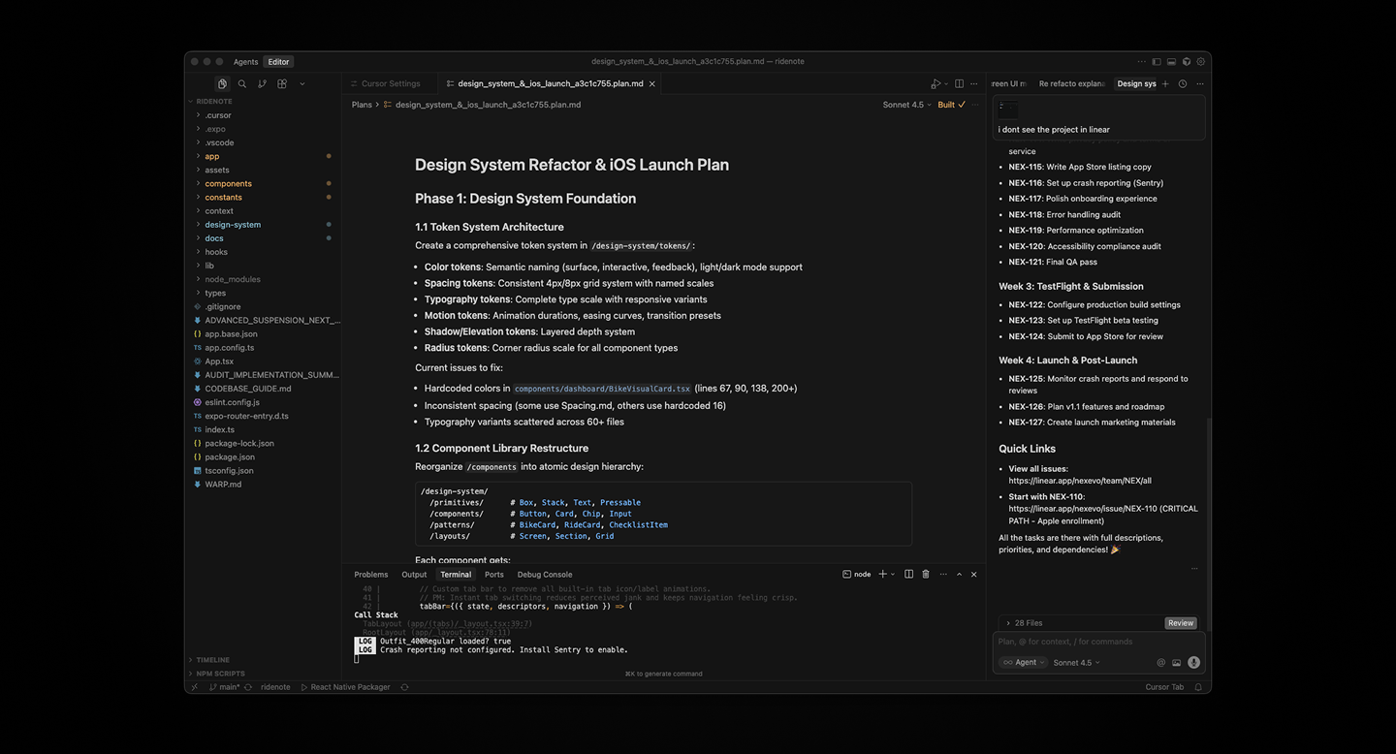
Task: Select the Design sys chat tab
Action: tap(1135, 83)
